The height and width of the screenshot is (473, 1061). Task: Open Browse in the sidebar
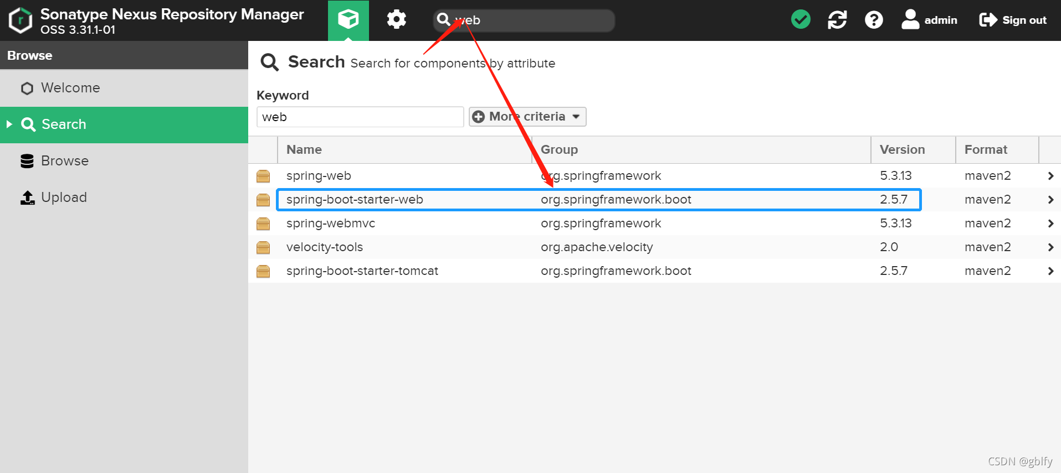pos(124,161)
